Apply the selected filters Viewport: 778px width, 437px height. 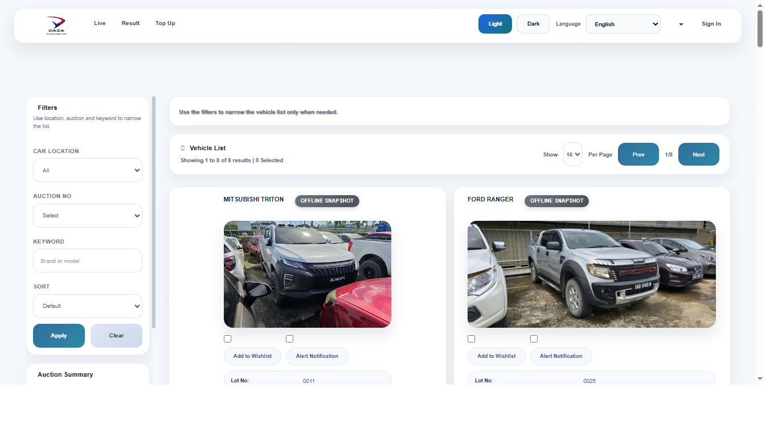coord(59,336)
